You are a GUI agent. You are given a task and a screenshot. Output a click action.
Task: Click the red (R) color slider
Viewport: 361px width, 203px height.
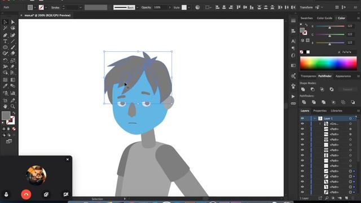tap(330, 27)
